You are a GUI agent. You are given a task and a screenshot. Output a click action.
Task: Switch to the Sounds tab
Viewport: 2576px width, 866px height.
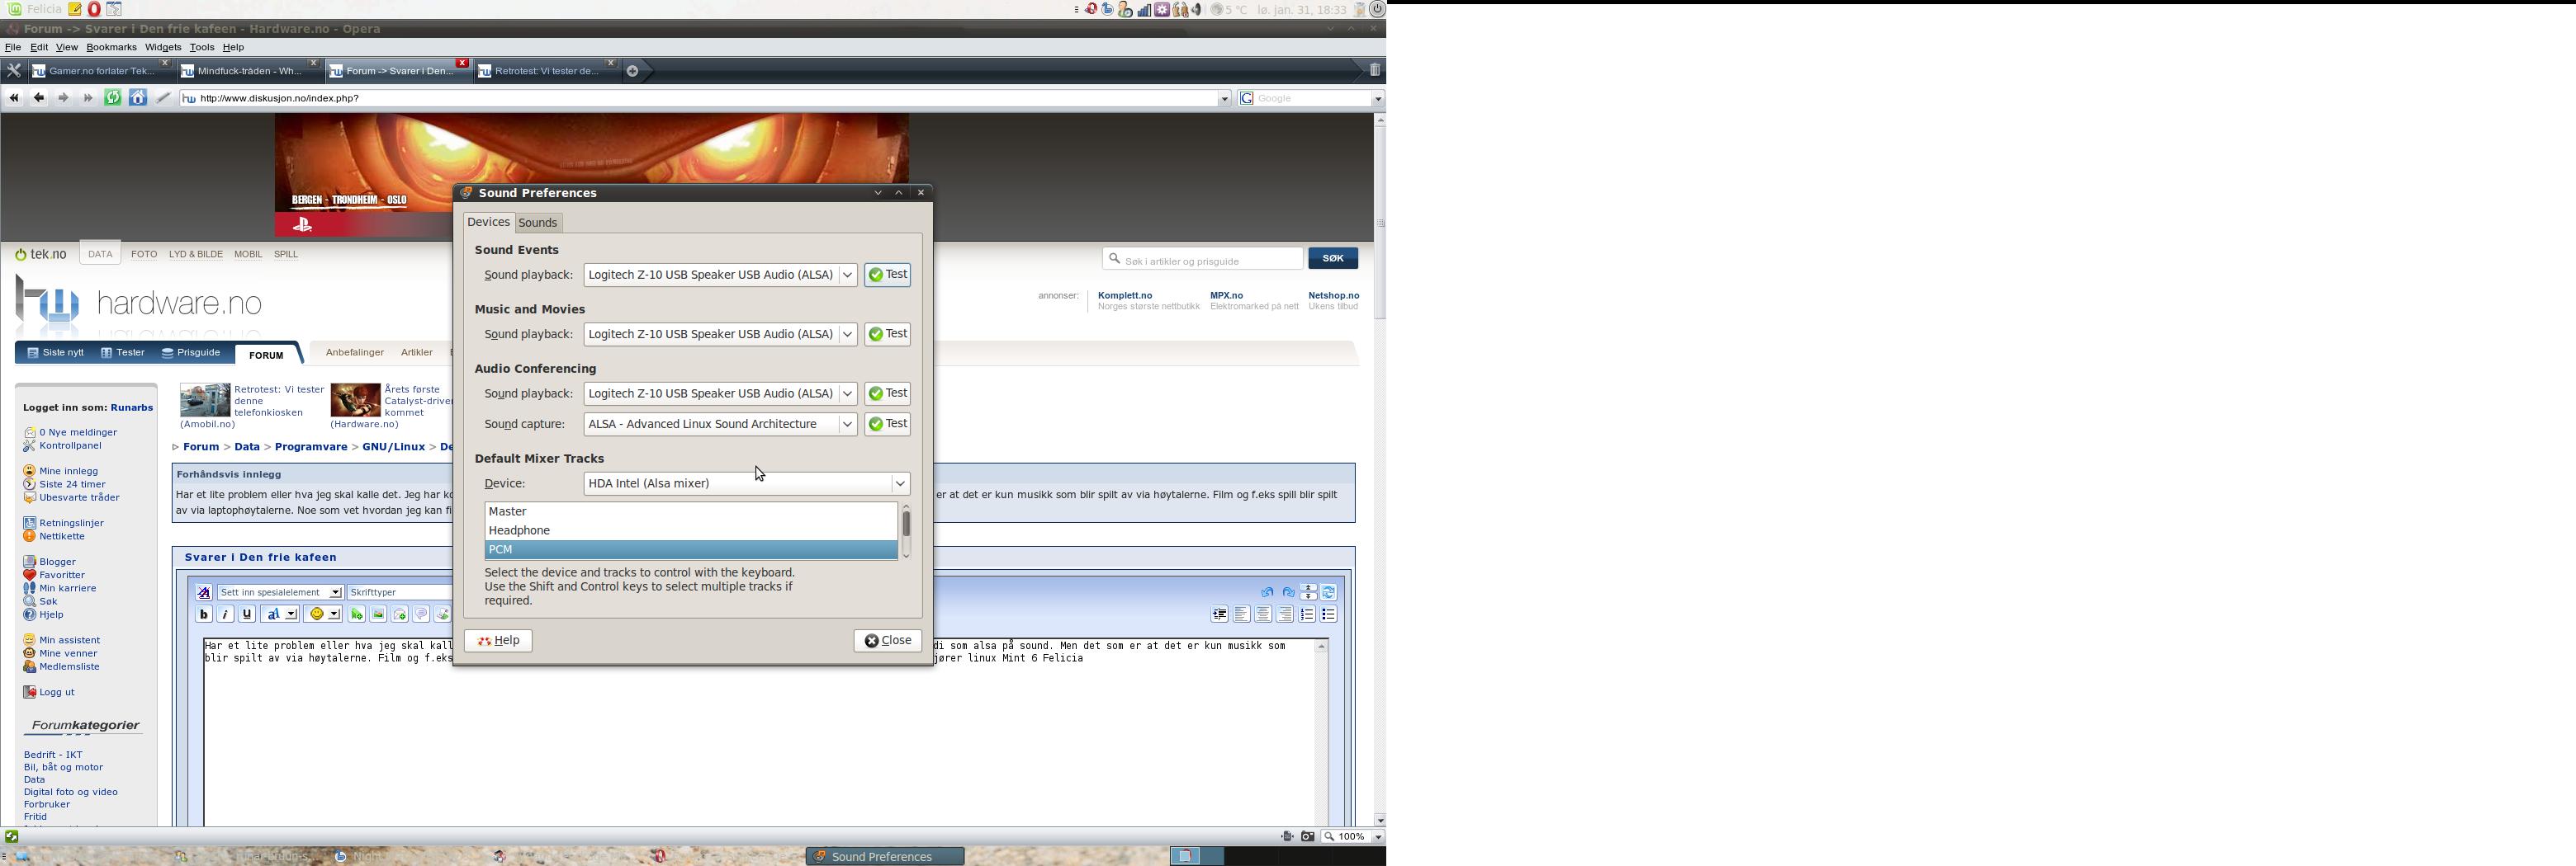click(538, 224)
